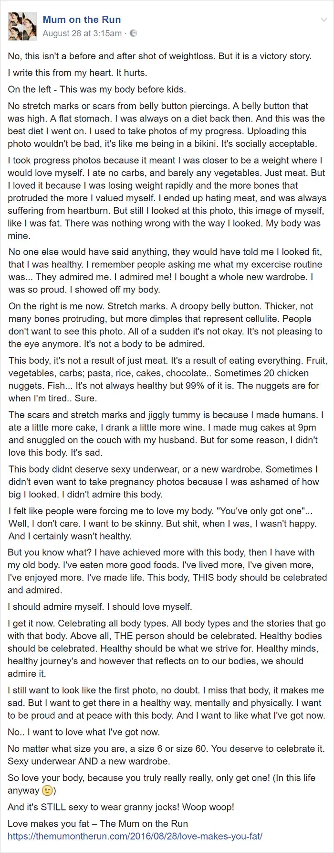The image size is (334, 853).
Task: Click the line 'No.. I want to love what I've got now.'
Action: click(83, 732)
